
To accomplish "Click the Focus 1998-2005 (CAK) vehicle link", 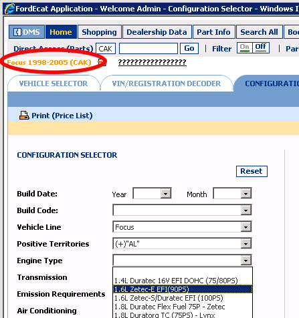I will point(49,62).
